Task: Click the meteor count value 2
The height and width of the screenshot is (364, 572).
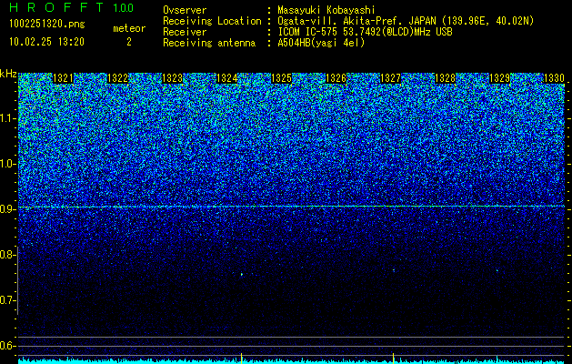Action: point(129,42)
